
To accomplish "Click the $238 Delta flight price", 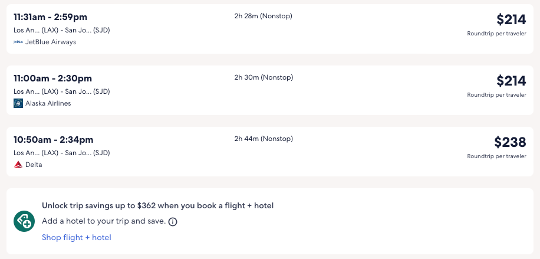I will [x=510, y=142].
